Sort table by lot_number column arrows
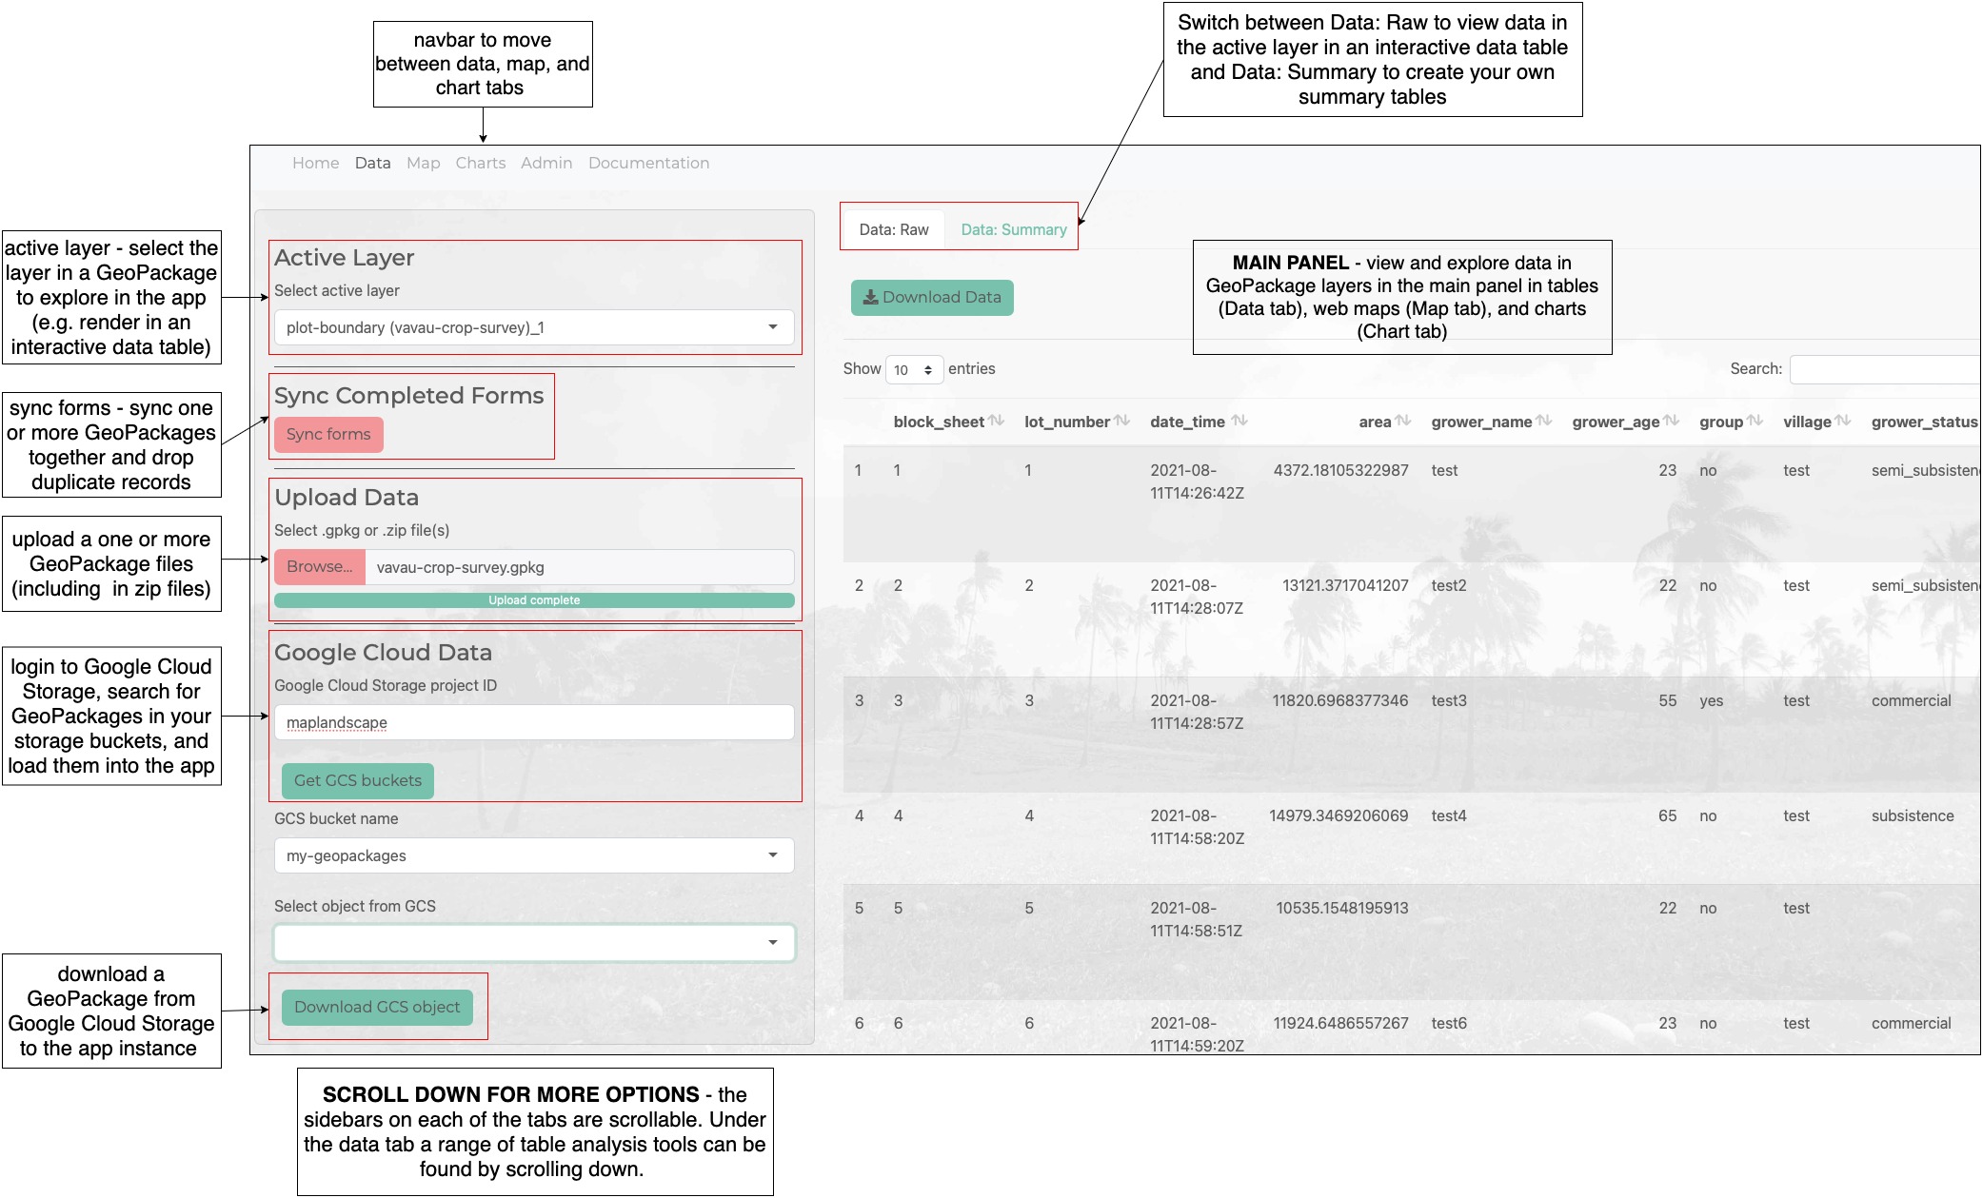 [1121, 421]
